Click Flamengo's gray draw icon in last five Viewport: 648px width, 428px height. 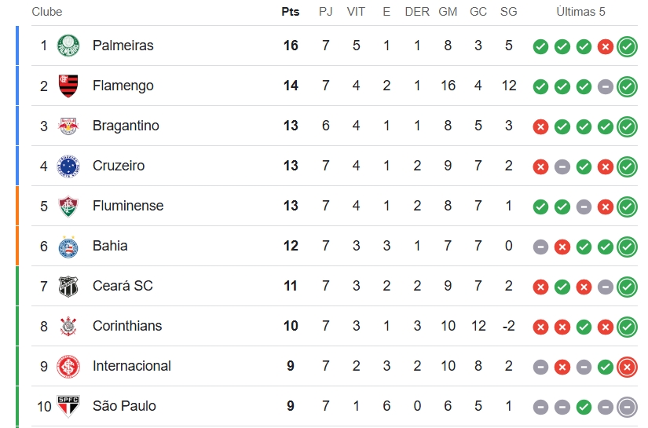pyautogui.click(x=606, y=86)
